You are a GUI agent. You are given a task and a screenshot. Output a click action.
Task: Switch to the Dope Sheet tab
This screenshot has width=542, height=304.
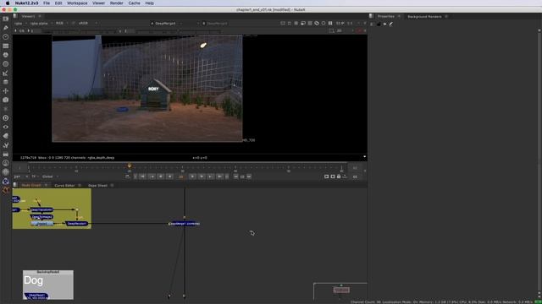pos(98,186)
